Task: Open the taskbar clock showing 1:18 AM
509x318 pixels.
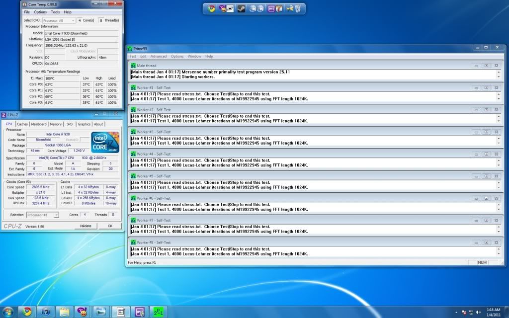Action: [x=494, y=312]
